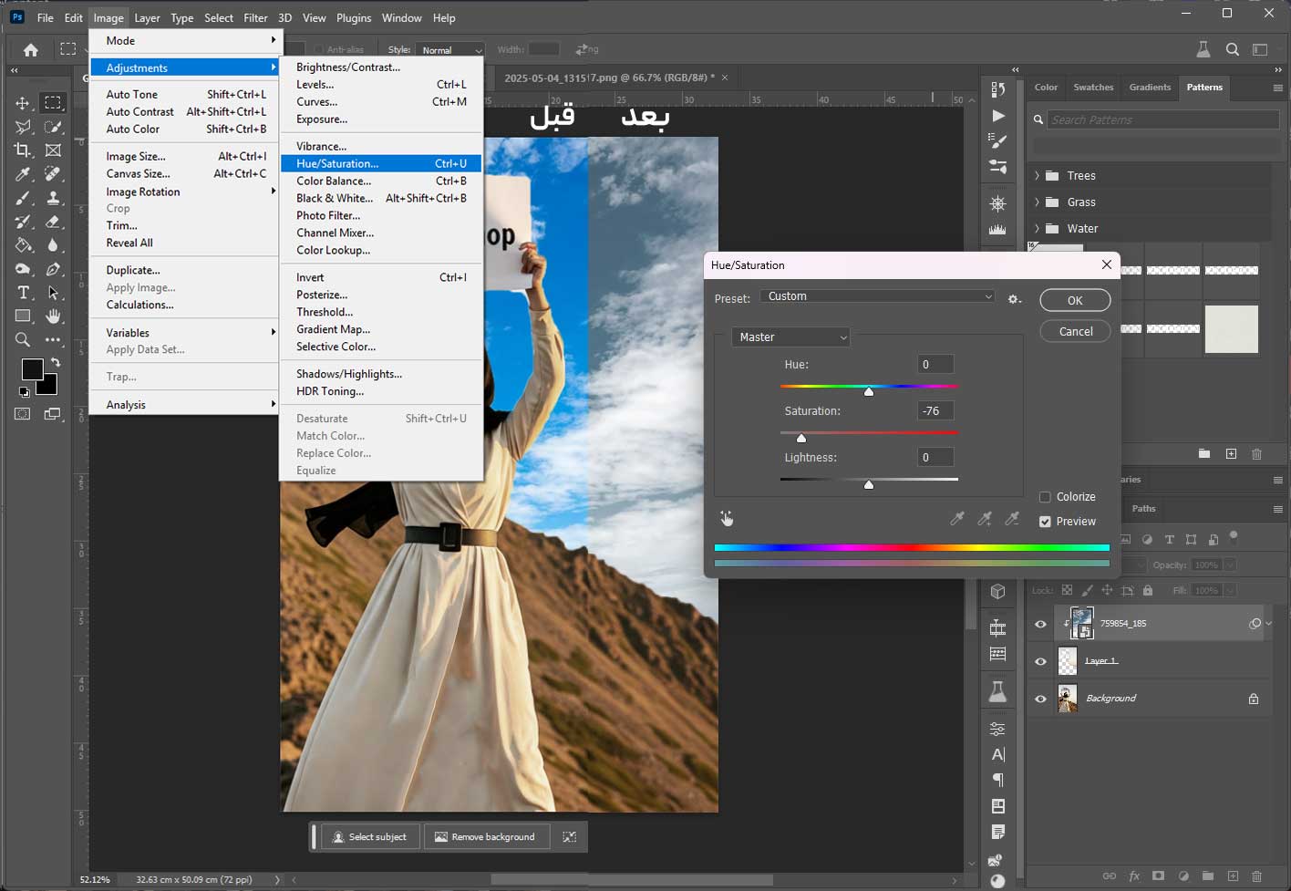Open the Style dropdown showing Normal
Screen dimensions: 1291x891
pyautogui.click(x=450, y=50)
